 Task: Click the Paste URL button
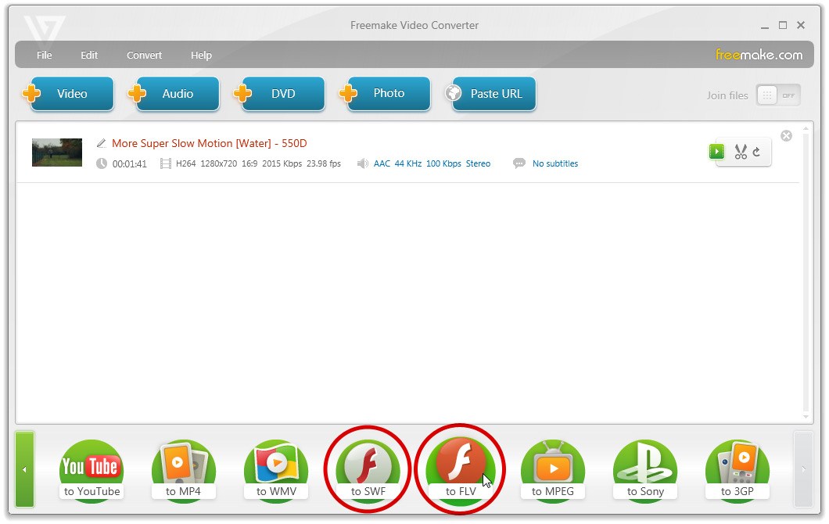pyautogui.click(x=494, y=94)
